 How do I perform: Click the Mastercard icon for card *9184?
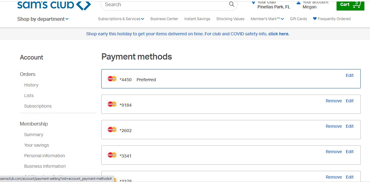click(x=112, y=104)
